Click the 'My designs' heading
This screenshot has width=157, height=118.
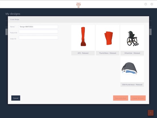coord(13,14)
